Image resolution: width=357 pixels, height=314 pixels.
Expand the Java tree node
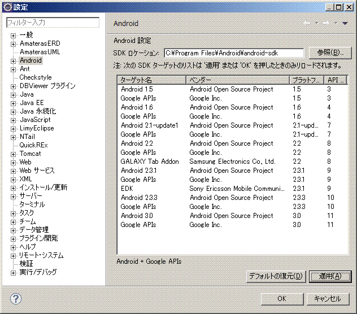tap(13, 95)
